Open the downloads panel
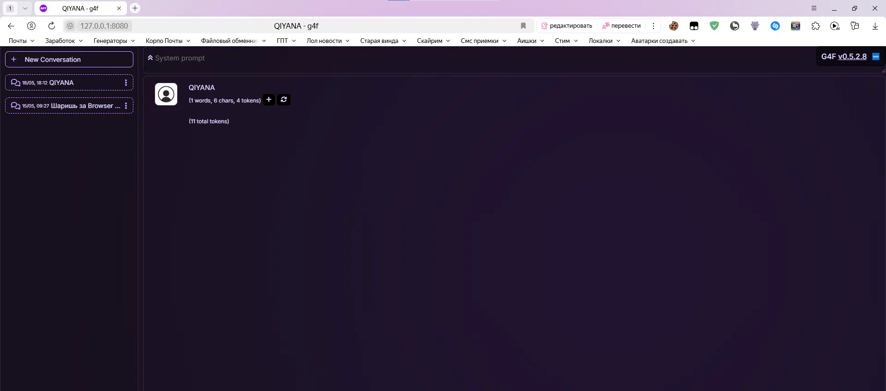 [875, 26]
